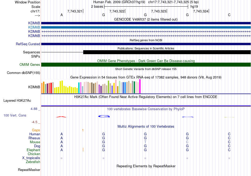Click the 4.88 upper axis value
Image resolution: width=251 pixels, height=176 pixels.
click(x=34, y=109)
